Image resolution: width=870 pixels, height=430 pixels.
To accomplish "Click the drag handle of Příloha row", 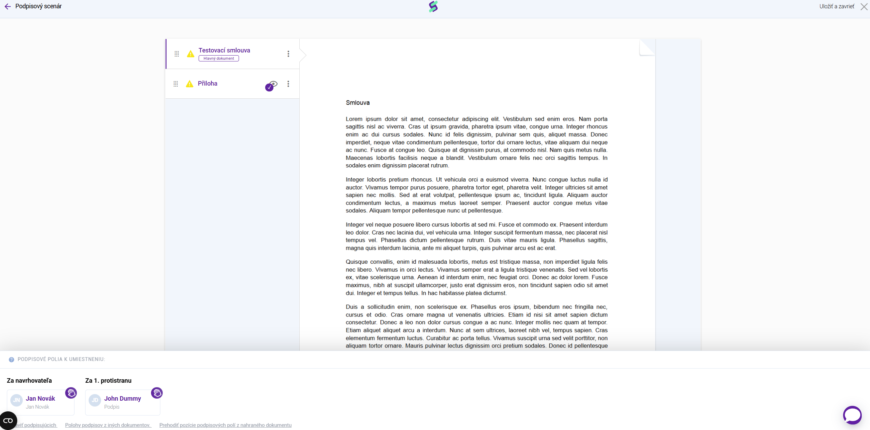I will [x=176, y=84].
